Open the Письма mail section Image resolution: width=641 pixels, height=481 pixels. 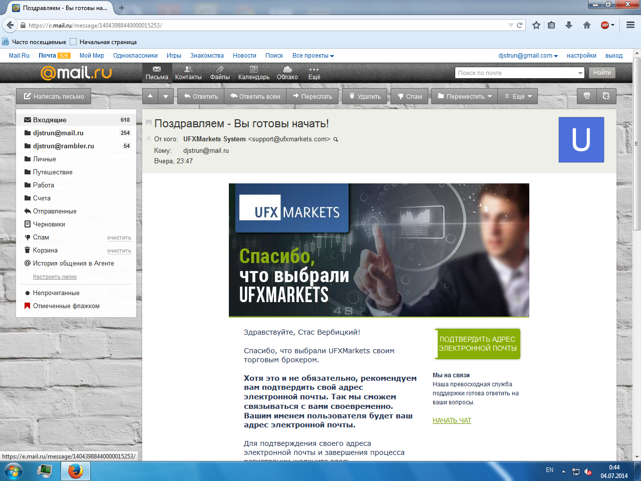coord(157,73)
